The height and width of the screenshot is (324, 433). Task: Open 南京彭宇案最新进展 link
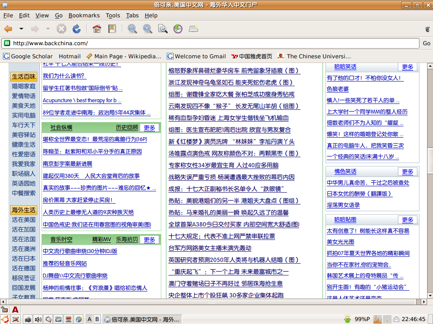click(67, 163)
